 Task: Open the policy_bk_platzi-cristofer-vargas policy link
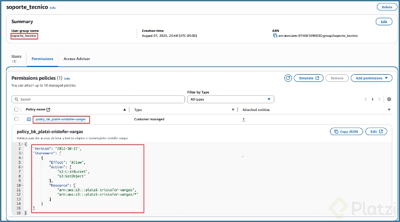(61, 119)
